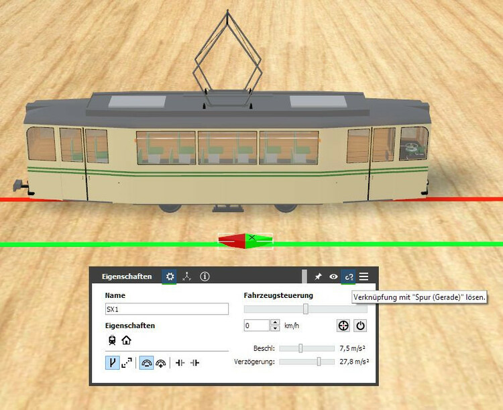Viewport: 503px width, 410px height.
Task: Click the power on/off button
Action: coord(360,325)
